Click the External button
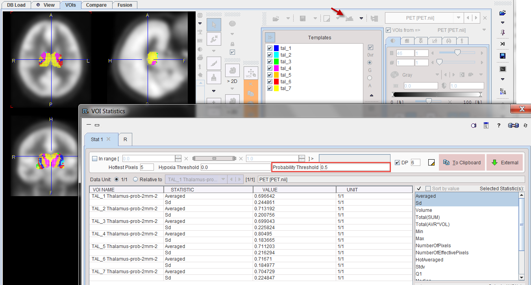531x285 pixels. (x=505, y=162)
